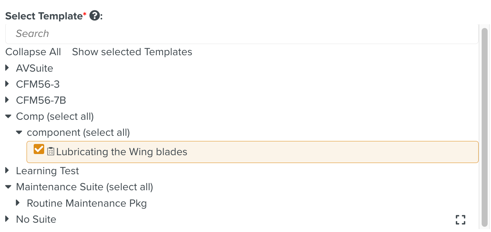This screenshot has height=232, width=491.
Task: Collapse the component subgroup
Action: pos(18,132)
